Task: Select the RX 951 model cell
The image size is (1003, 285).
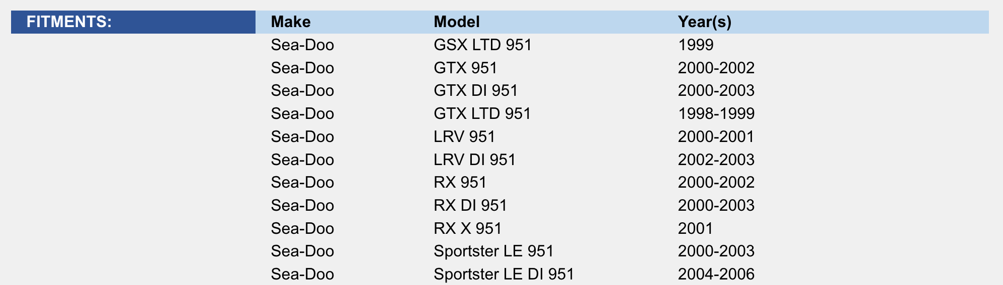Action: coord(460,183)
